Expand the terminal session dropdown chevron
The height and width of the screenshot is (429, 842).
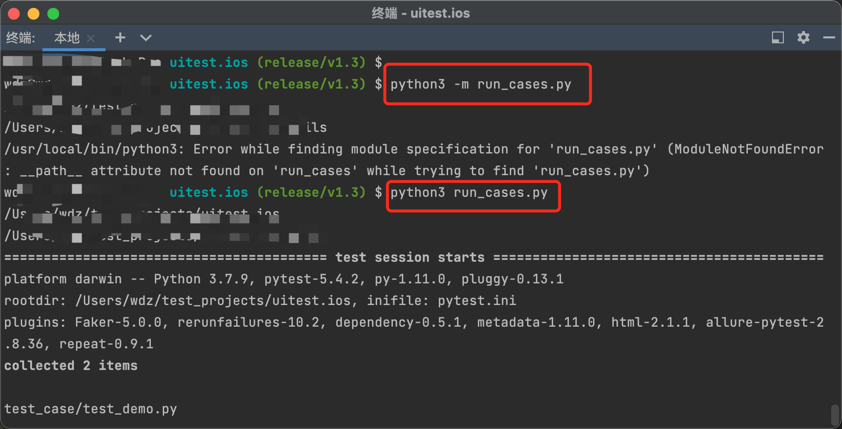146,37
